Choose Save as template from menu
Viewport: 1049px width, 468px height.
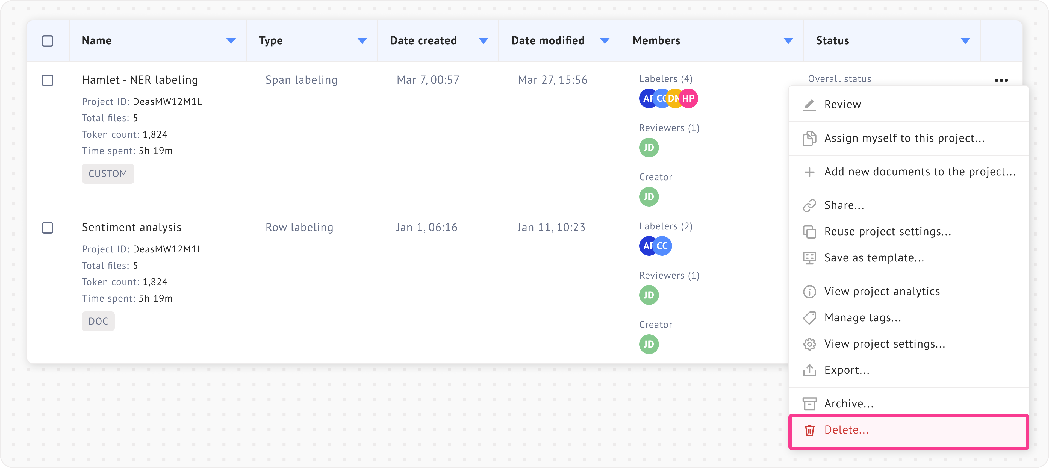pyautogui.click(x=874, y=258)
